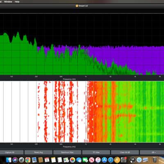This screenshot has width=164, height=164.
Task: Open the App Store in dock
Action: pos(105,159)
